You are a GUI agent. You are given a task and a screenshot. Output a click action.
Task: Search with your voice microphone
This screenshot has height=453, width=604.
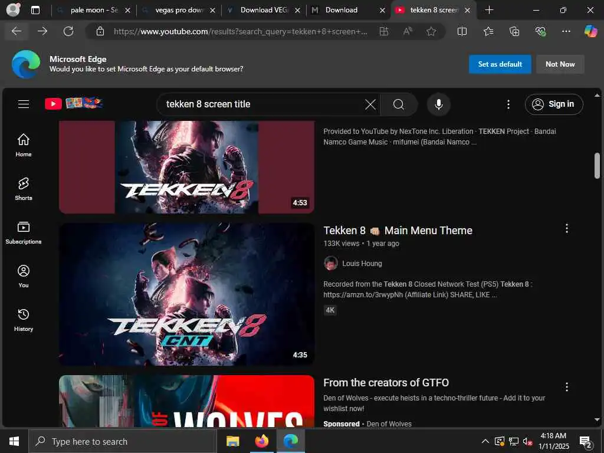coord(438,104)
